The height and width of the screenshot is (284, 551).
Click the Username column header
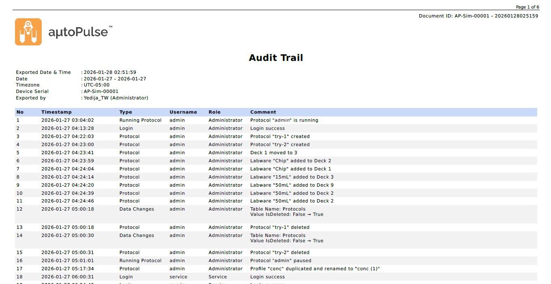pyautogui.click(x=183, y=112)
